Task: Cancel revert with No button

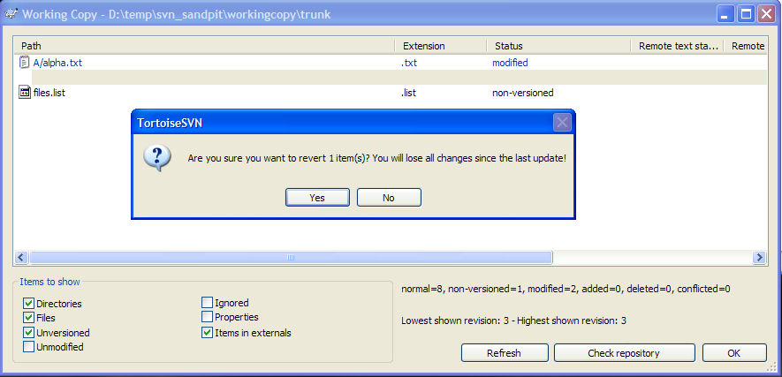Action: click(389, 197)
